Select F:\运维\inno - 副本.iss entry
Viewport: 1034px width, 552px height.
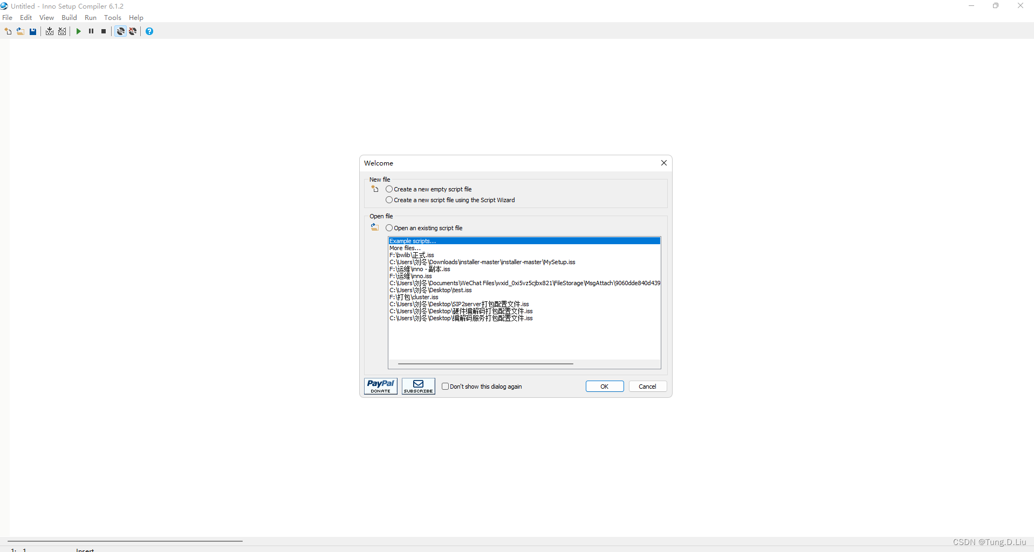coord(524,269)
